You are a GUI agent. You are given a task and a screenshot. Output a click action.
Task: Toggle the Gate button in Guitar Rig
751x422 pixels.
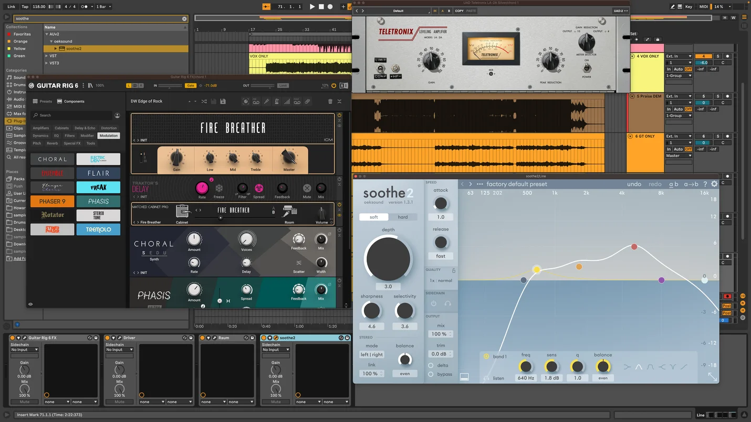tap(191, 86)
